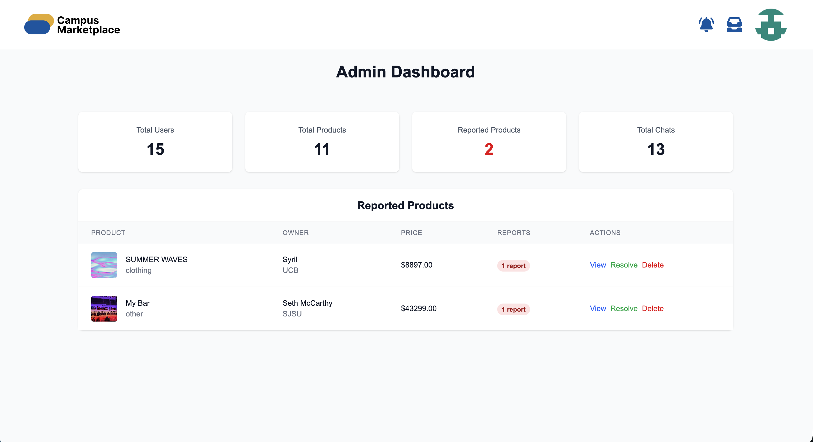Open the inbox tray icon
Screen dimensions: 813x442
(734, 24)
